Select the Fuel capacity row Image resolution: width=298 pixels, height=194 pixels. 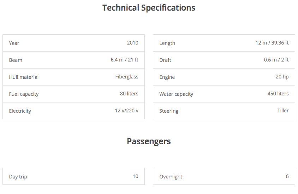(x=73, y=94)
